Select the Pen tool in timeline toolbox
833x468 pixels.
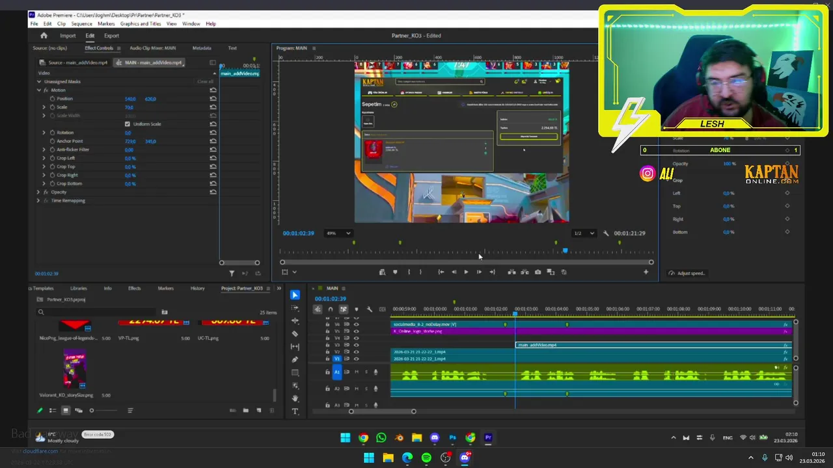295,359
